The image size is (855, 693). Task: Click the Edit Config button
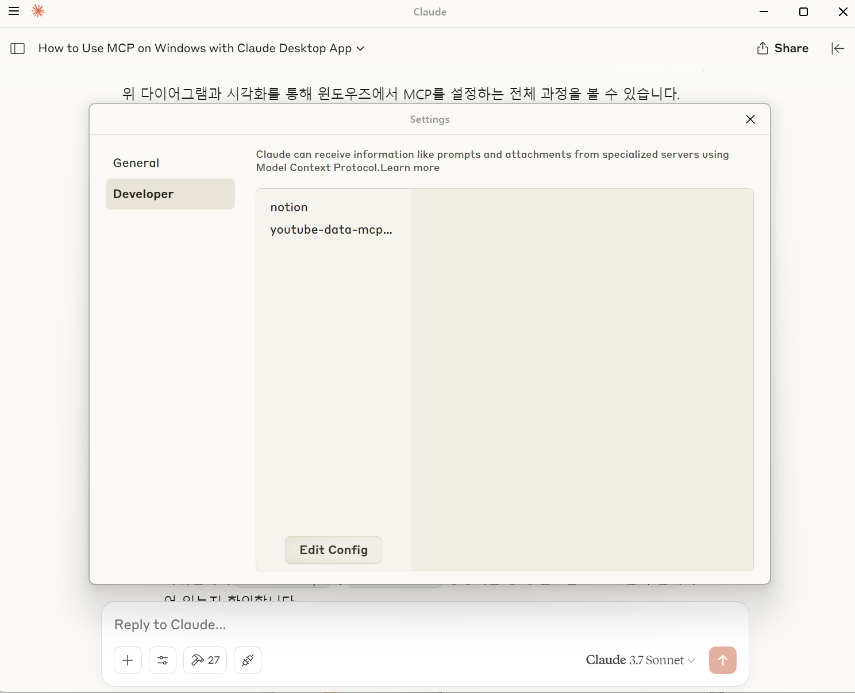coord(333,550)
